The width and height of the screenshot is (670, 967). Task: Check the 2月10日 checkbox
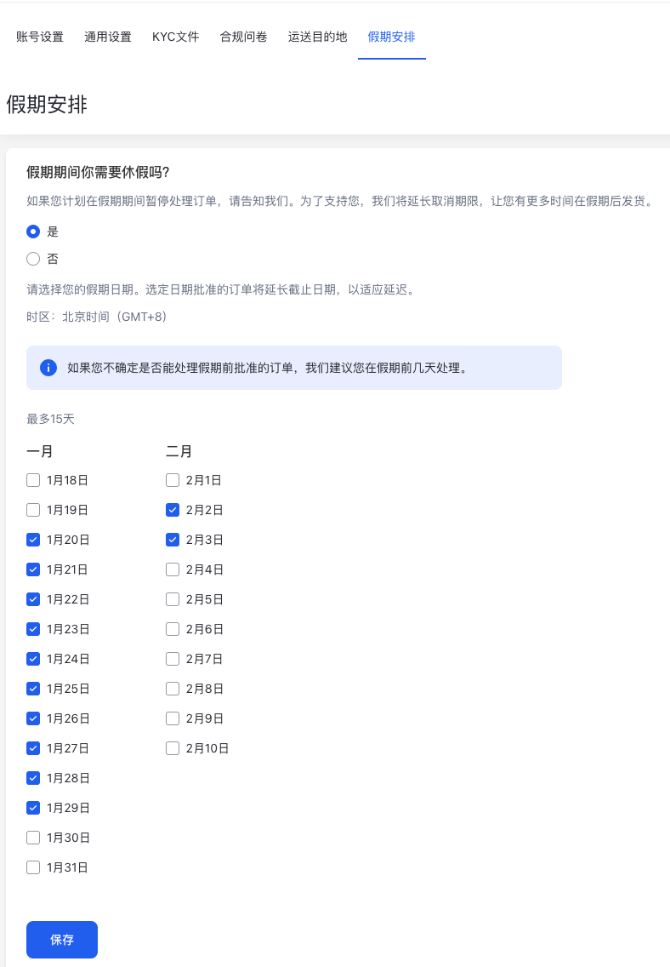tap(172, 747)
